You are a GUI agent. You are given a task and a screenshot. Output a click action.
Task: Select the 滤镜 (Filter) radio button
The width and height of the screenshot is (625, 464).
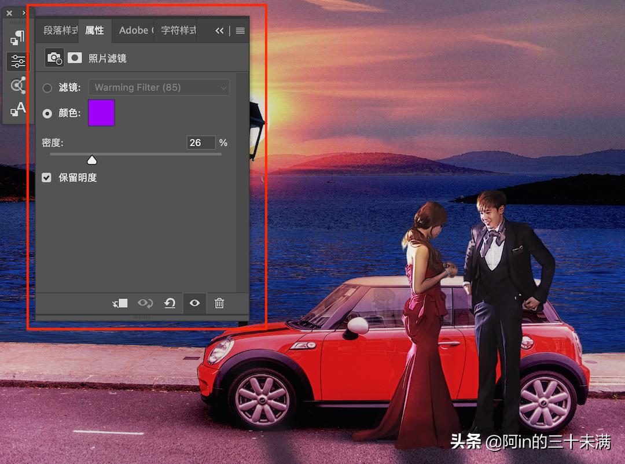click(x=47, y=88)
